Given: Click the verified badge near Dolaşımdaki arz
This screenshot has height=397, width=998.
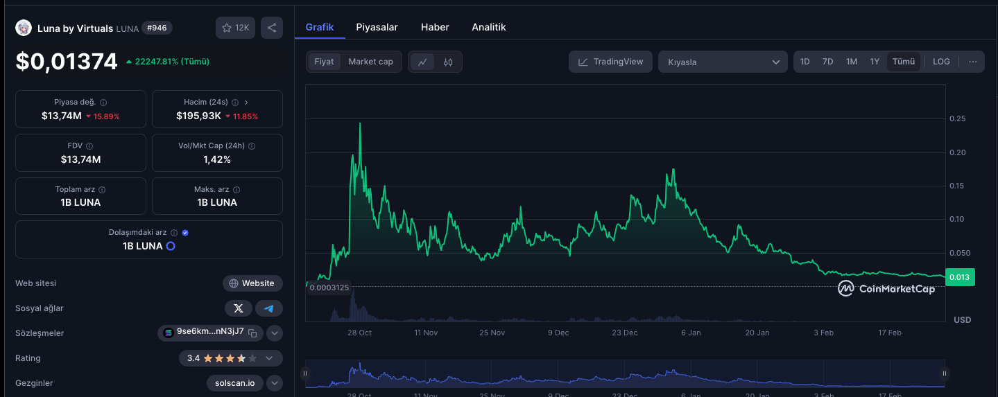Looking at the screenshot, I should [185, 233].
